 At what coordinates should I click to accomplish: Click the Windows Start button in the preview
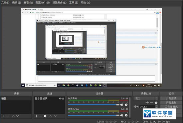[x=23, y=85]
